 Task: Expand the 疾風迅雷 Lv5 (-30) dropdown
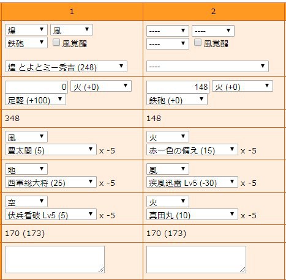point(192,182)
